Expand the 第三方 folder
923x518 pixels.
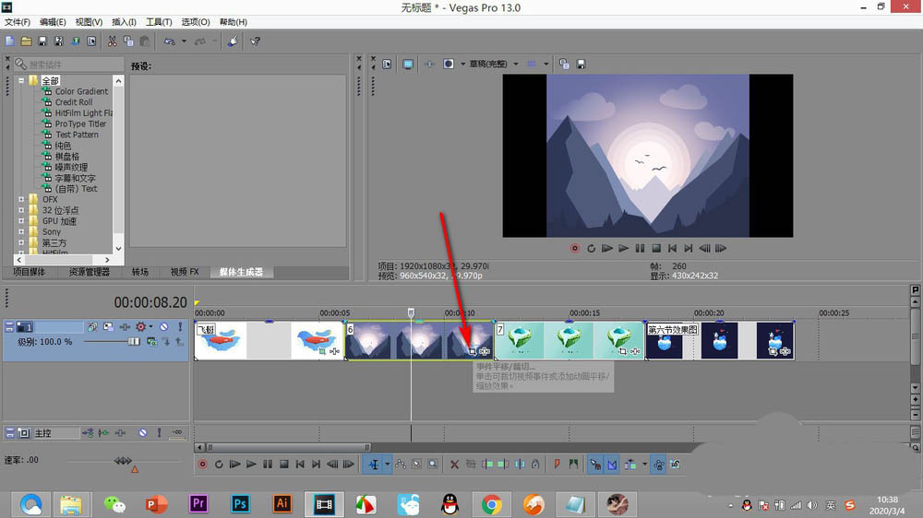21,242
